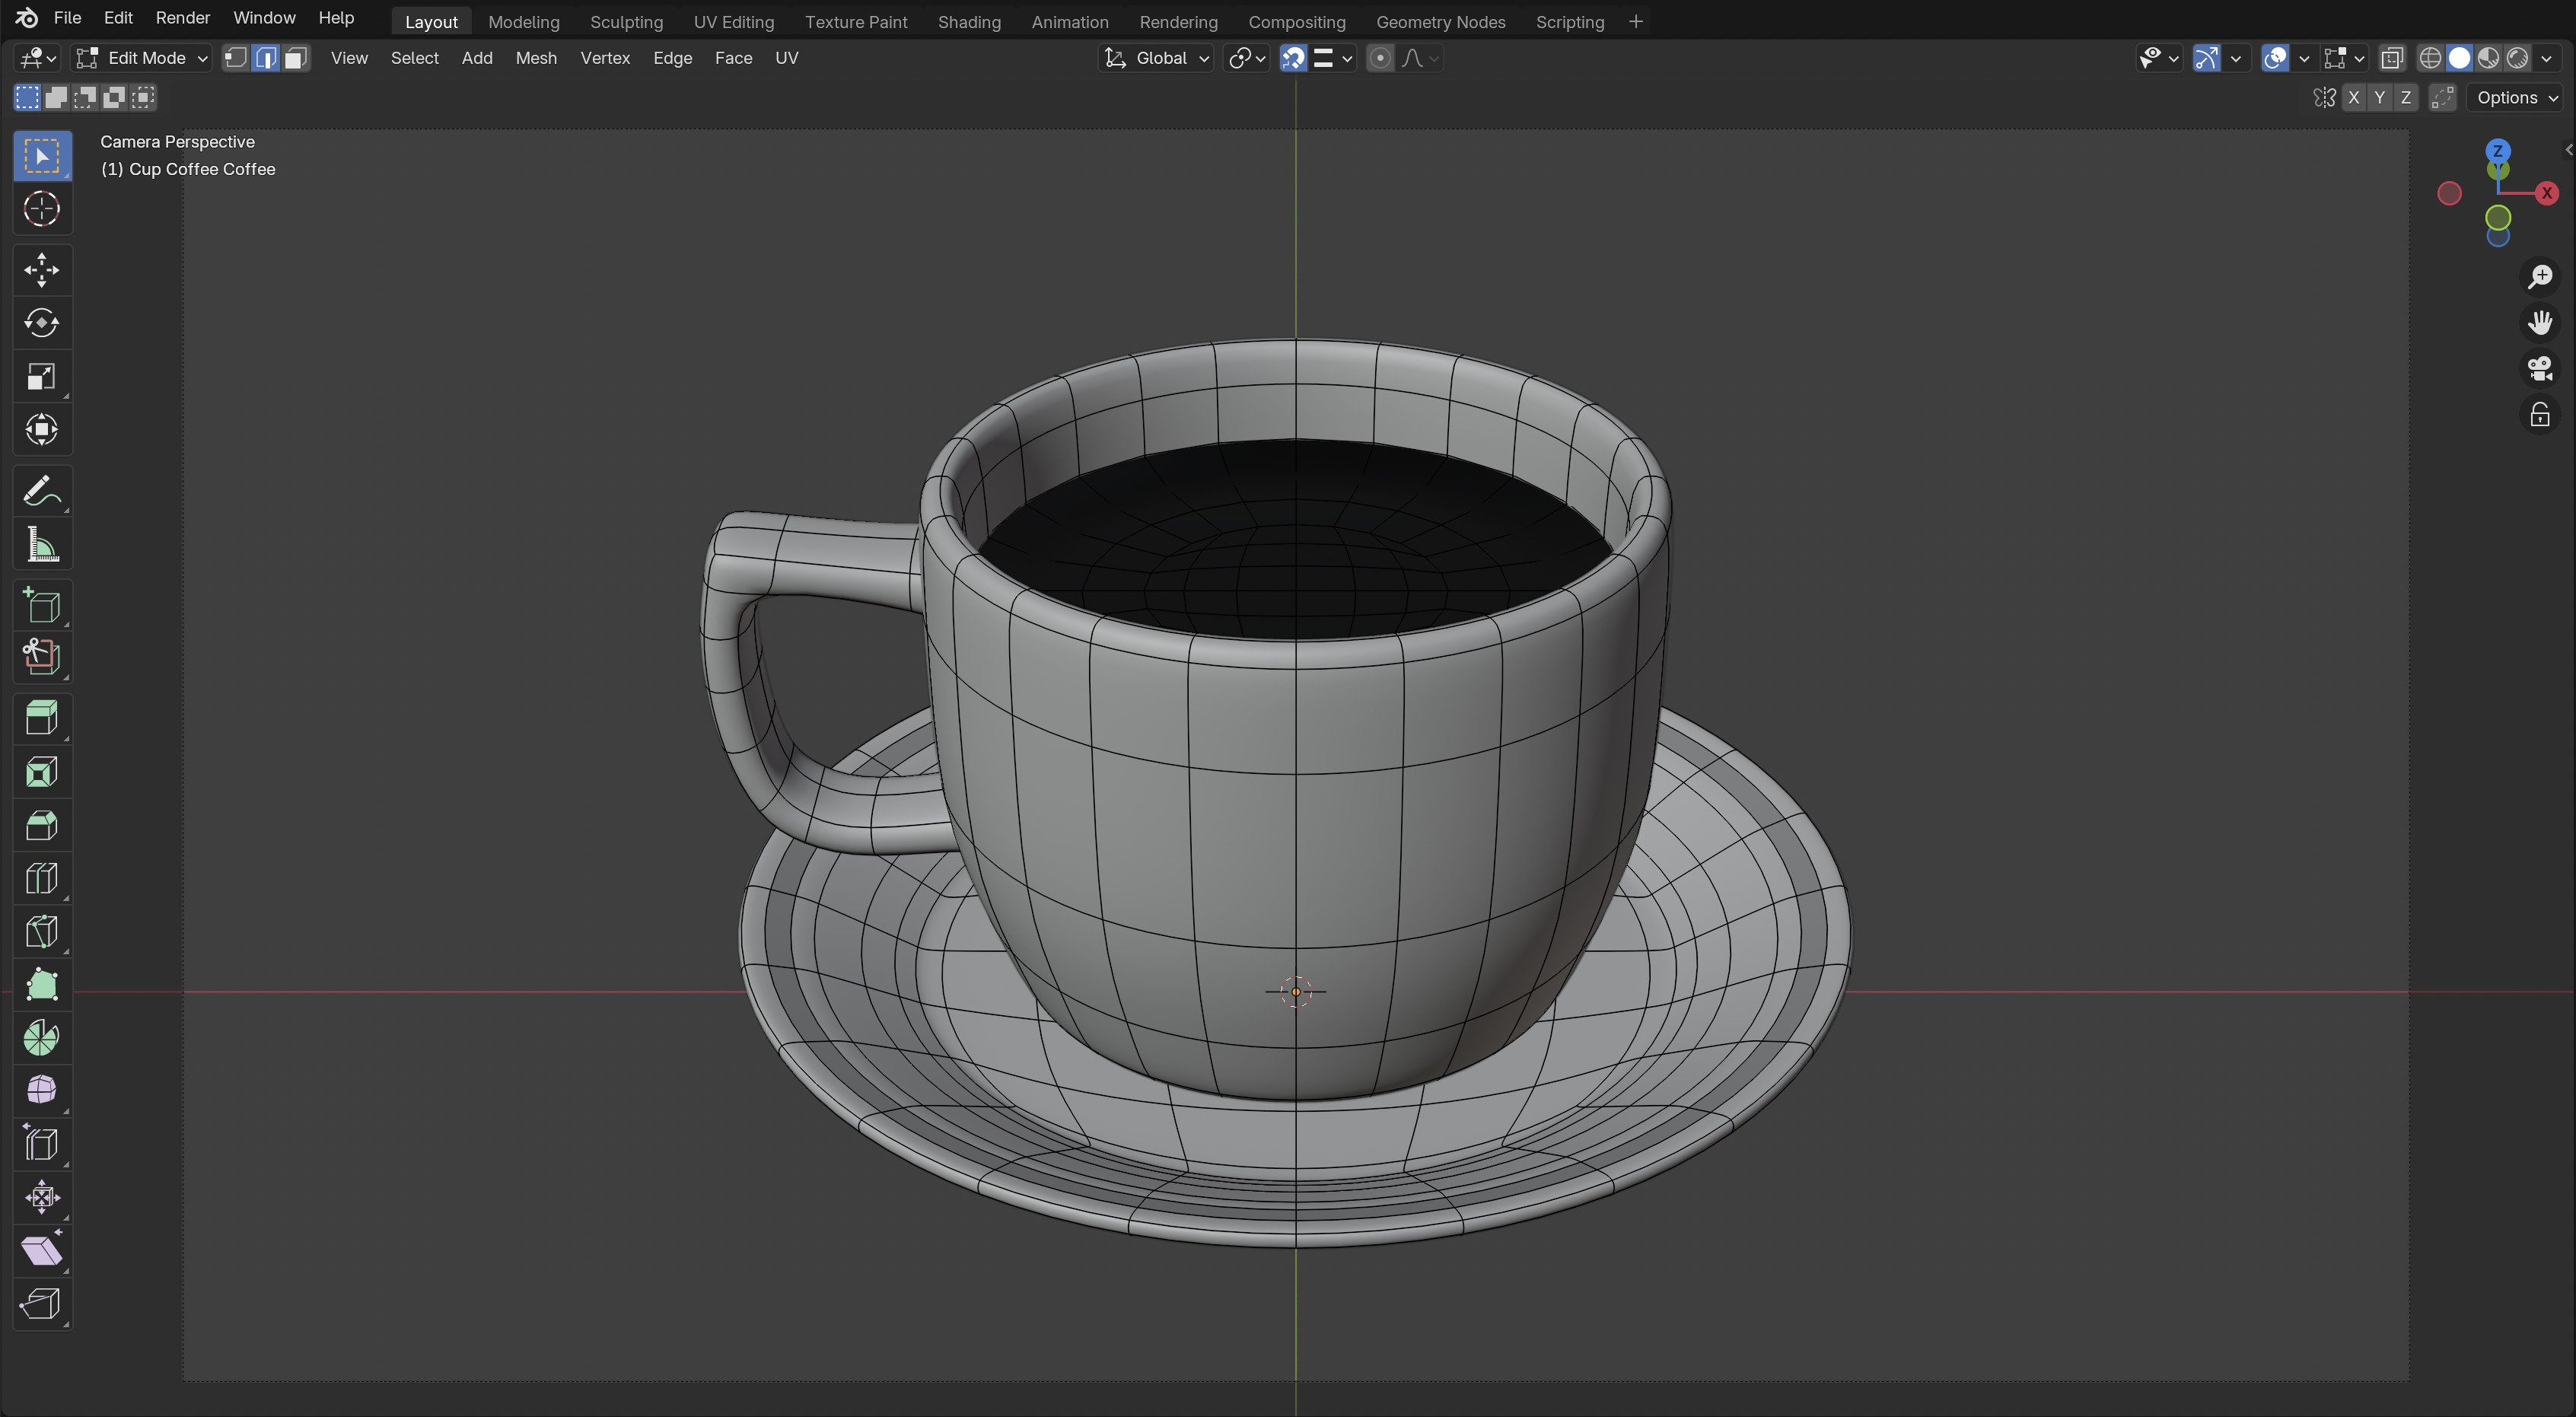Toggle viewport gizmos display

pyautogui.click(x=2206, y=58)
